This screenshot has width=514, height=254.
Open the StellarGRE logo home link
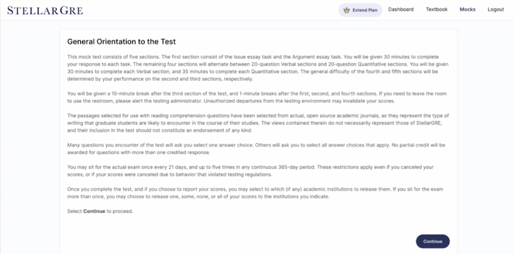point(45,10)
